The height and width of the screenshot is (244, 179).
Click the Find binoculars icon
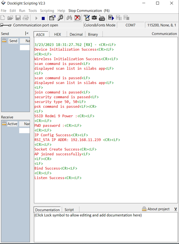coord(69,18)
